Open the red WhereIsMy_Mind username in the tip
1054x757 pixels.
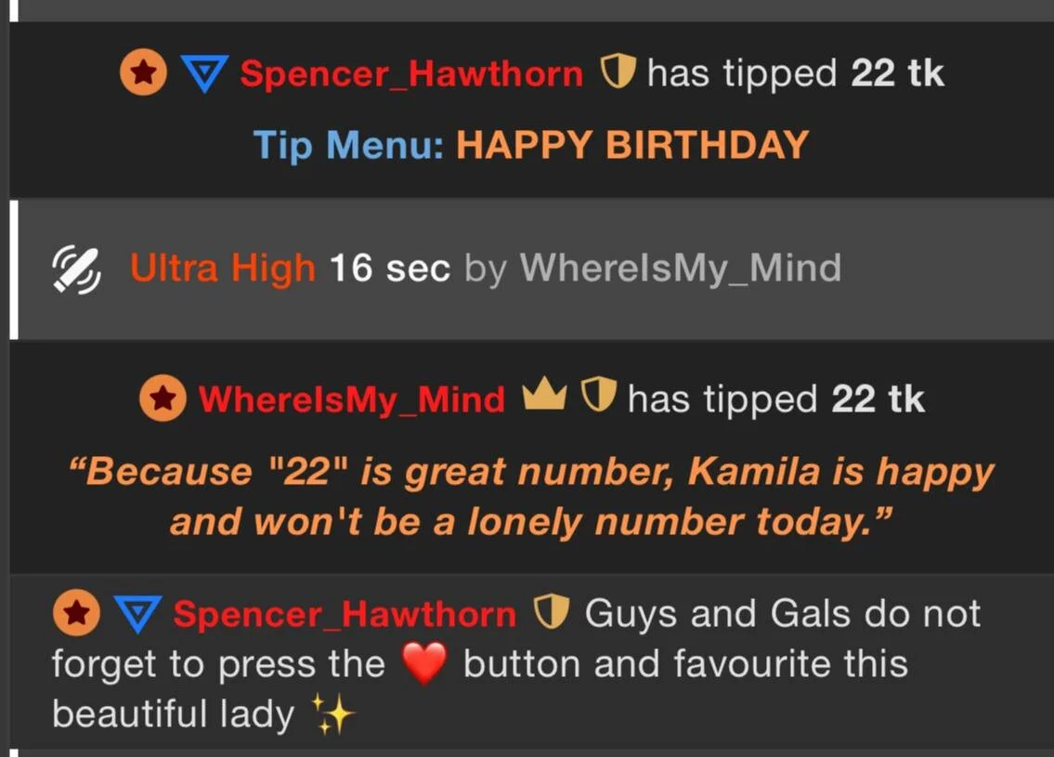[x=352, y=400]
